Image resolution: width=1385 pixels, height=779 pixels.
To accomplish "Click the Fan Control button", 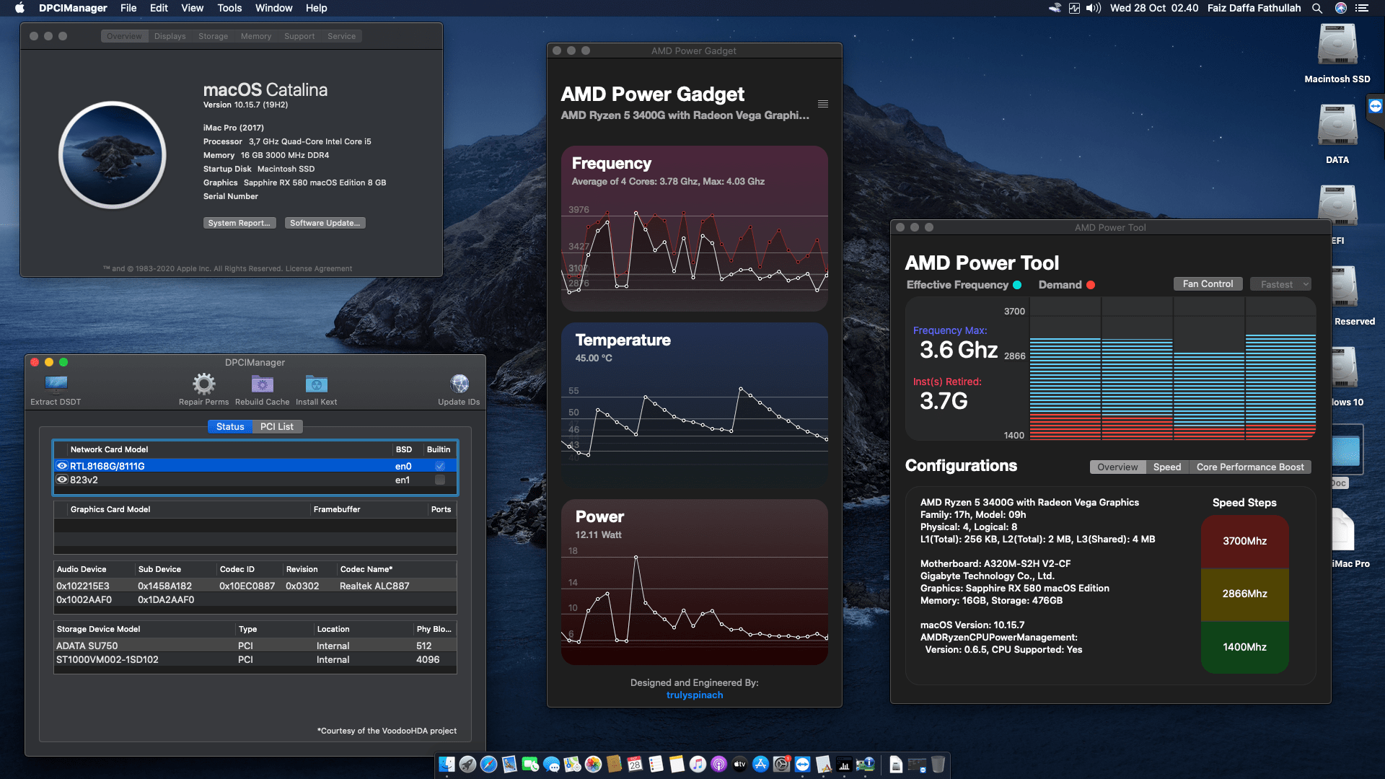I will (1208, 283).
